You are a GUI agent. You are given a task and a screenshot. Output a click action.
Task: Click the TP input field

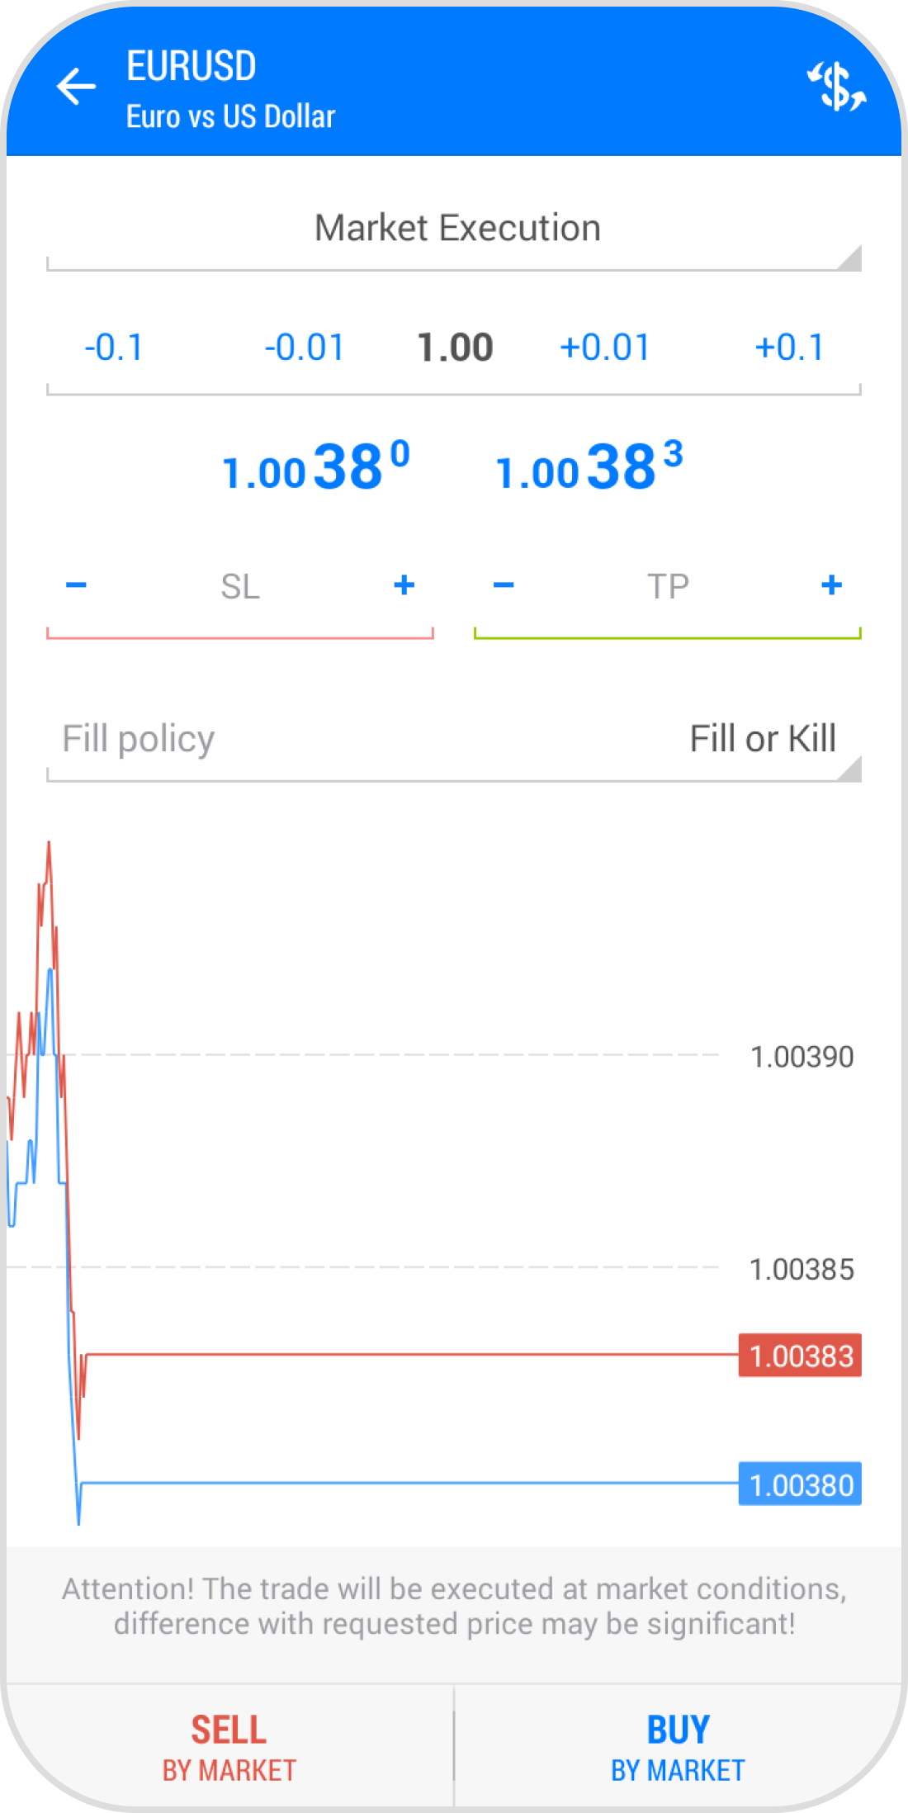[667, 587]
